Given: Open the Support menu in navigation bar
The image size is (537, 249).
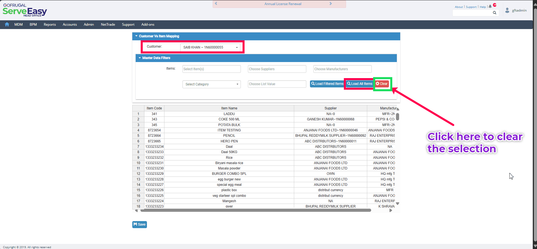Looking at the screenshot, I should [128, 25].
